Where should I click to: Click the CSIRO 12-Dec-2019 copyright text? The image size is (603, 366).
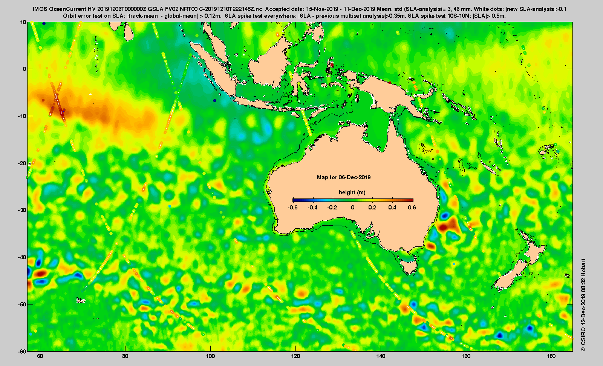[x=583, y=305]
